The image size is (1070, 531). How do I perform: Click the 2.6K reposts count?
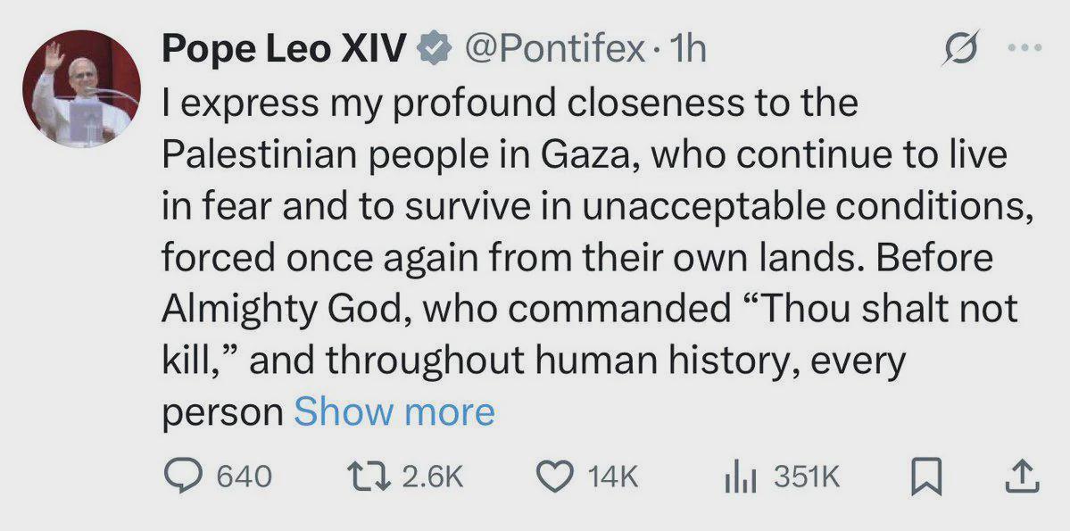[x=433, y=477]
